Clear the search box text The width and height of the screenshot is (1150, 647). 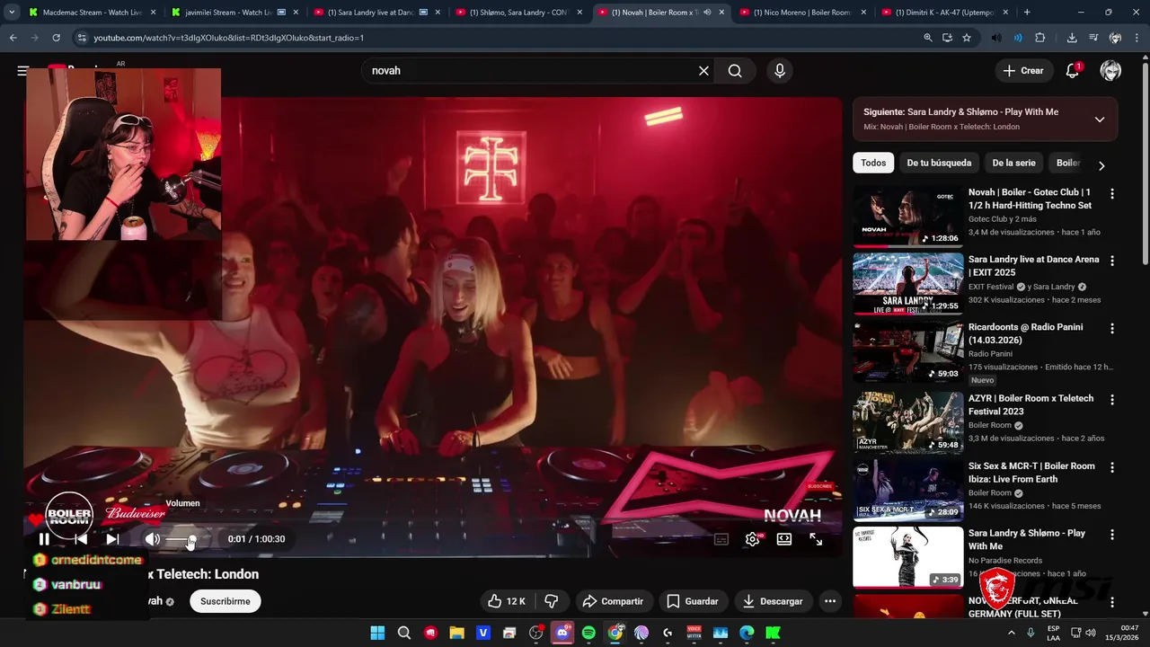coord(703,71)
